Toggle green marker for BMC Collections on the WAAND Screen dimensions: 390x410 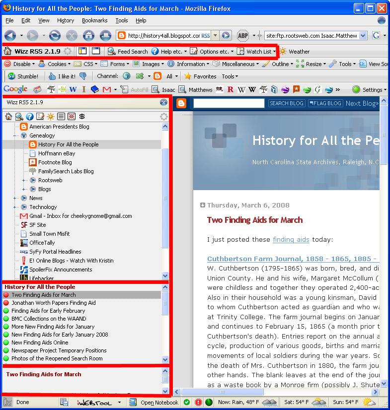pyautogui.click(x=6, y=319)
